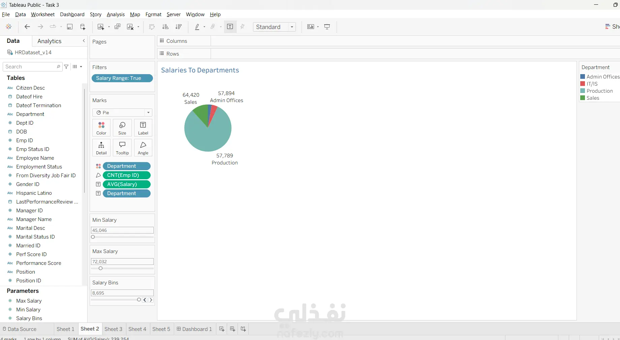Screen dimensions: 620x340
Task: Open the Highlight dropdown arrow
Action: [204, 27]
